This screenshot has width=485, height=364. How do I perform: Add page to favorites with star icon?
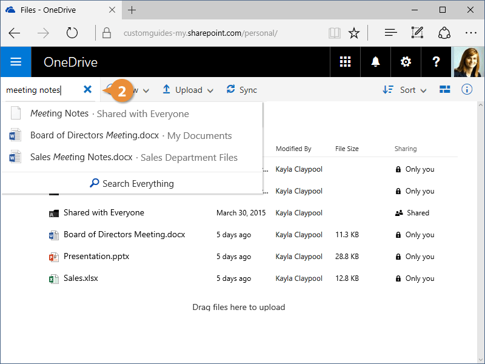[x=354, y=33]
